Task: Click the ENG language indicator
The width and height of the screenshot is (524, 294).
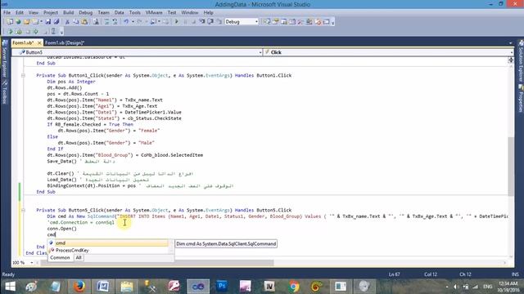Action: coord(487,287)
